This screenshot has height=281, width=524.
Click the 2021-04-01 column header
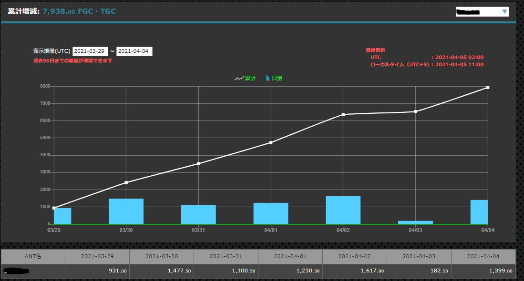click(x=290, y=256)
